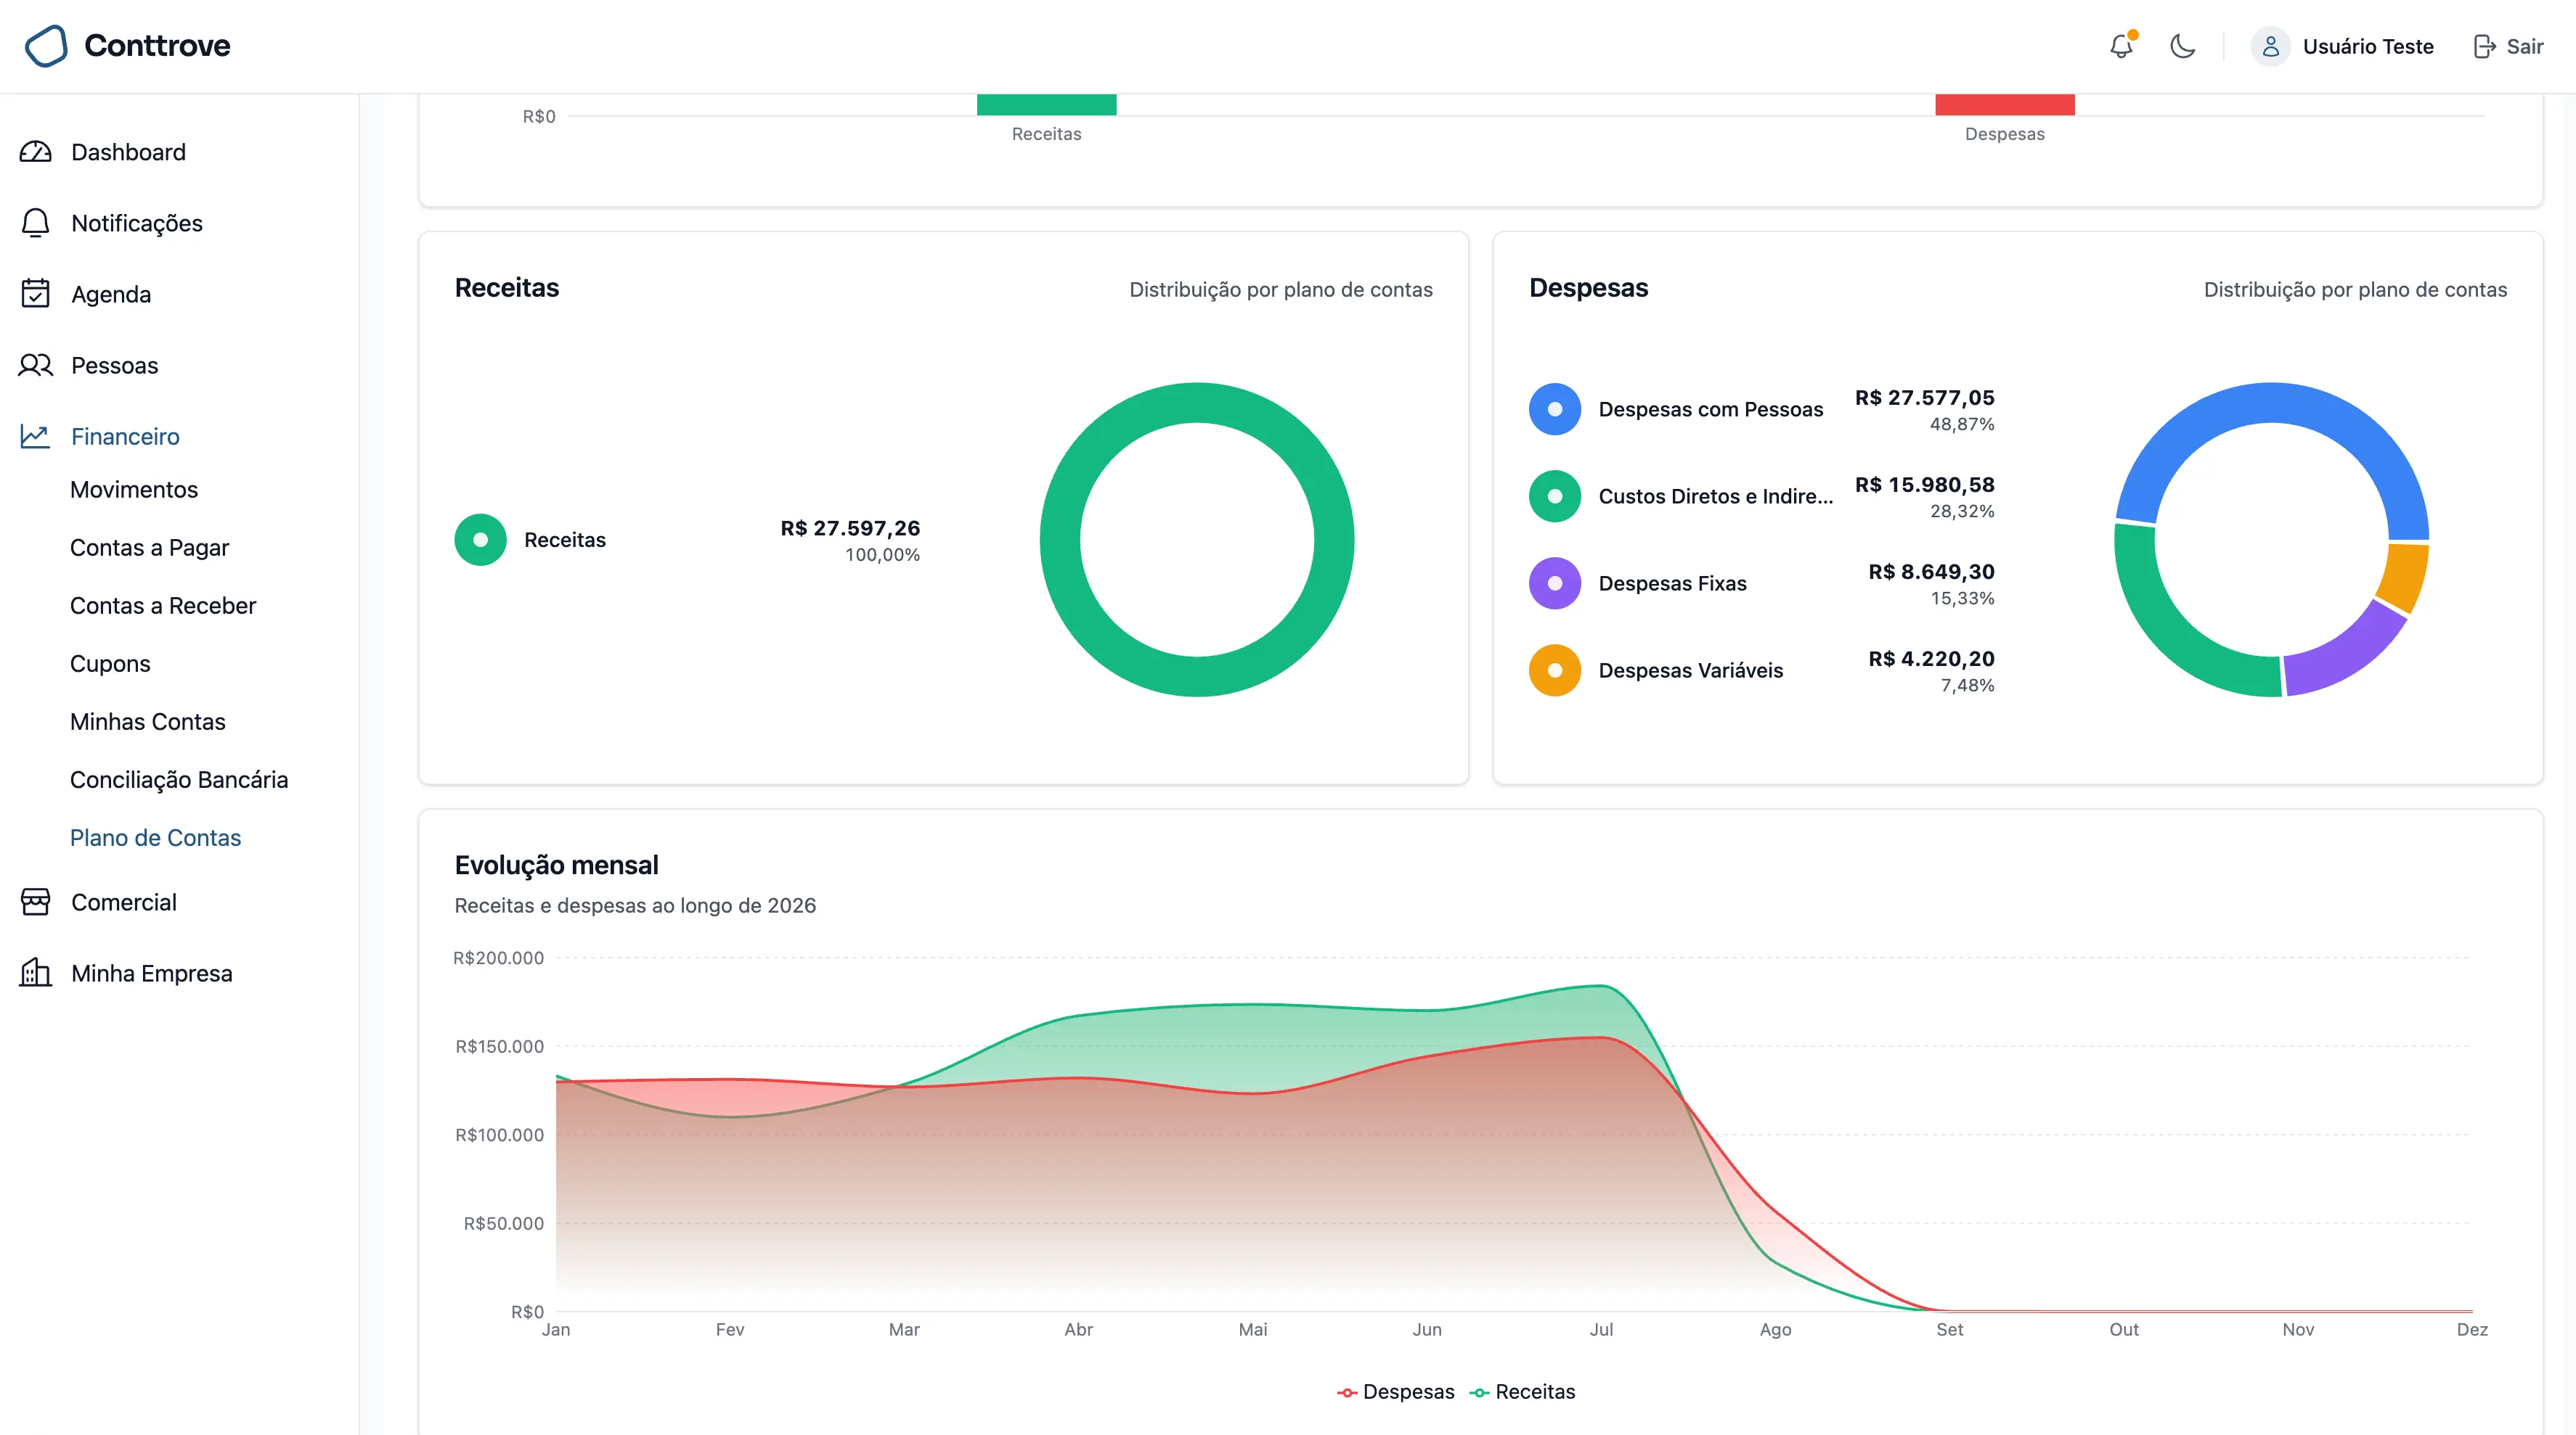Click blue Despesas com Pessoas swatch
This screenshot has height=1435, width=2576.
point(1554,408)
